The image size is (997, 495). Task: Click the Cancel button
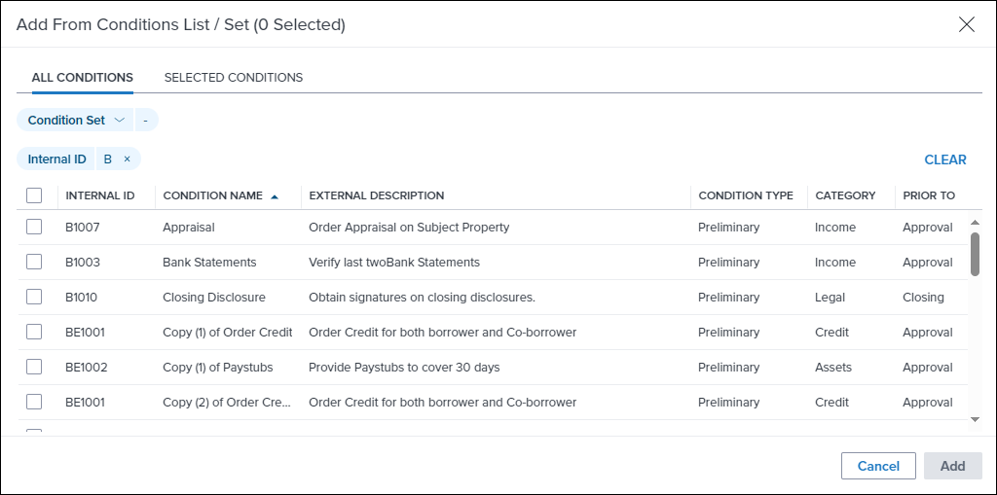tap(878, 466)
